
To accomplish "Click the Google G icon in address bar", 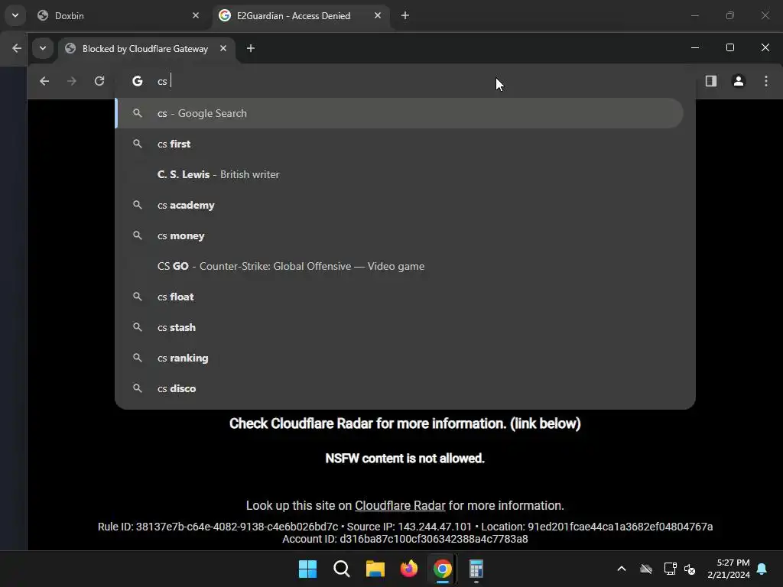I will [x=138, y=81].
